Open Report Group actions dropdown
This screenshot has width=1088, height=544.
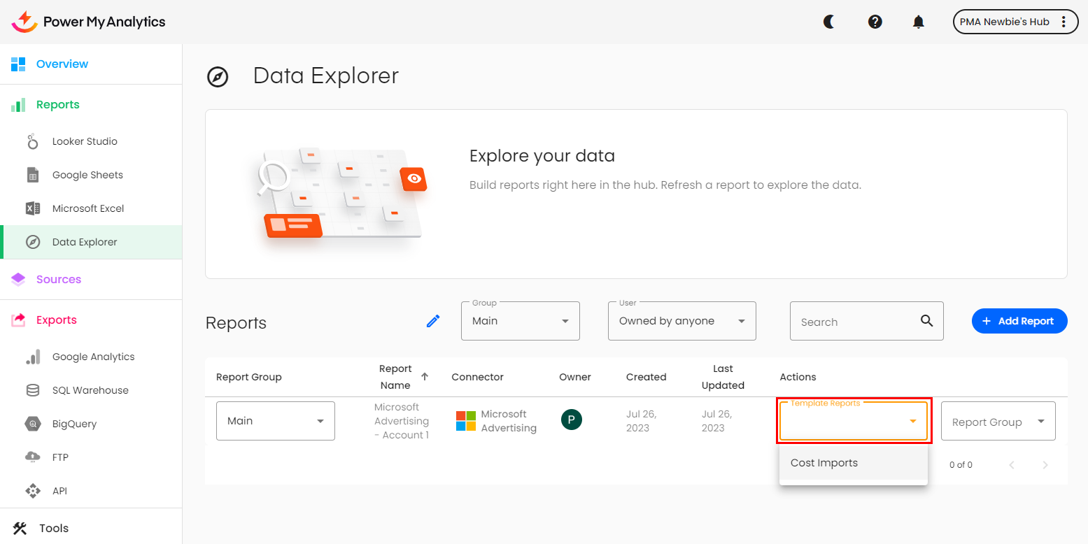[x=998, y=422]
